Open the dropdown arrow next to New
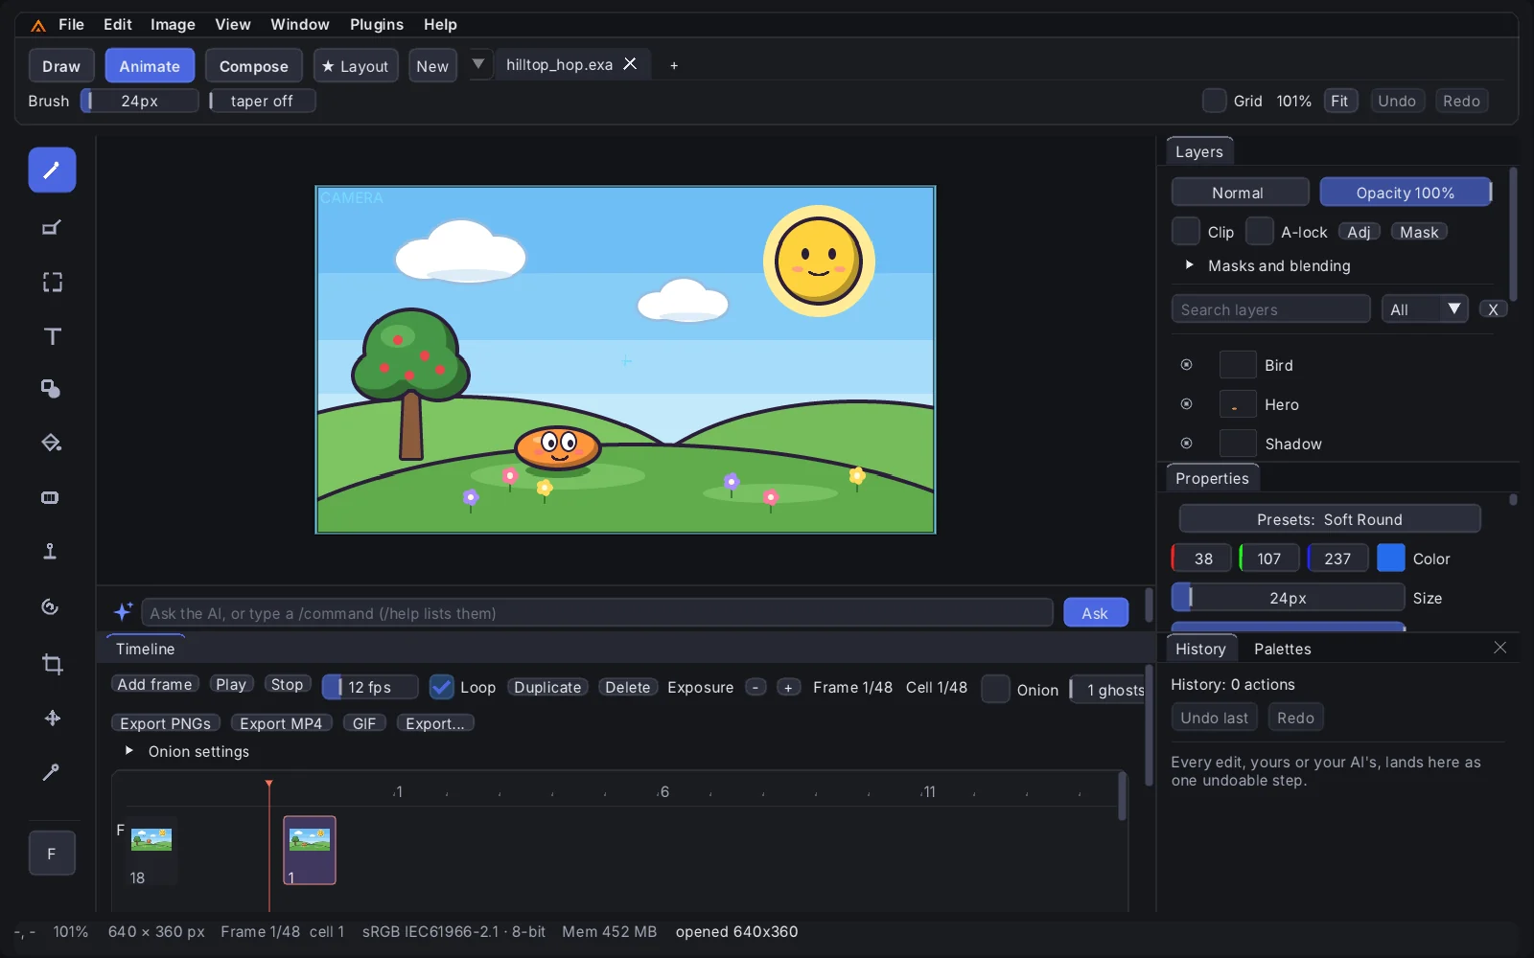This screenshot has width=1534, height=958. pos(478,64)
